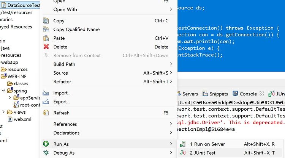Select Debug As menu entry

point(109,153)
